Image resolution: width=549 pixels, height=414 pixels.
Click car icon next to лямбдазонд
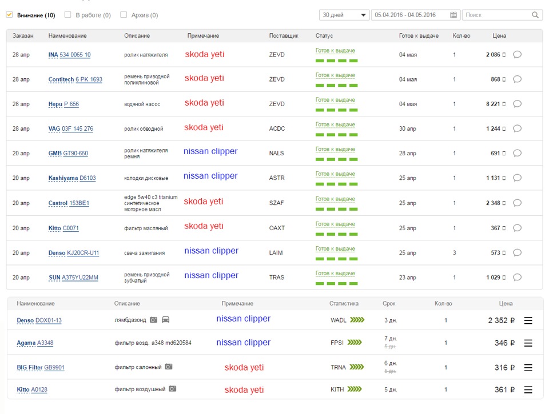click(x=166, y=320)
